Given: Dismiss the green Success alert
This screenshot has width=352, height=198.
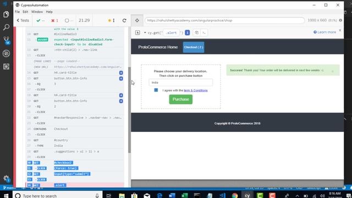Looking at the screenshot, I should pyautogui.click(x=333, y=71).
